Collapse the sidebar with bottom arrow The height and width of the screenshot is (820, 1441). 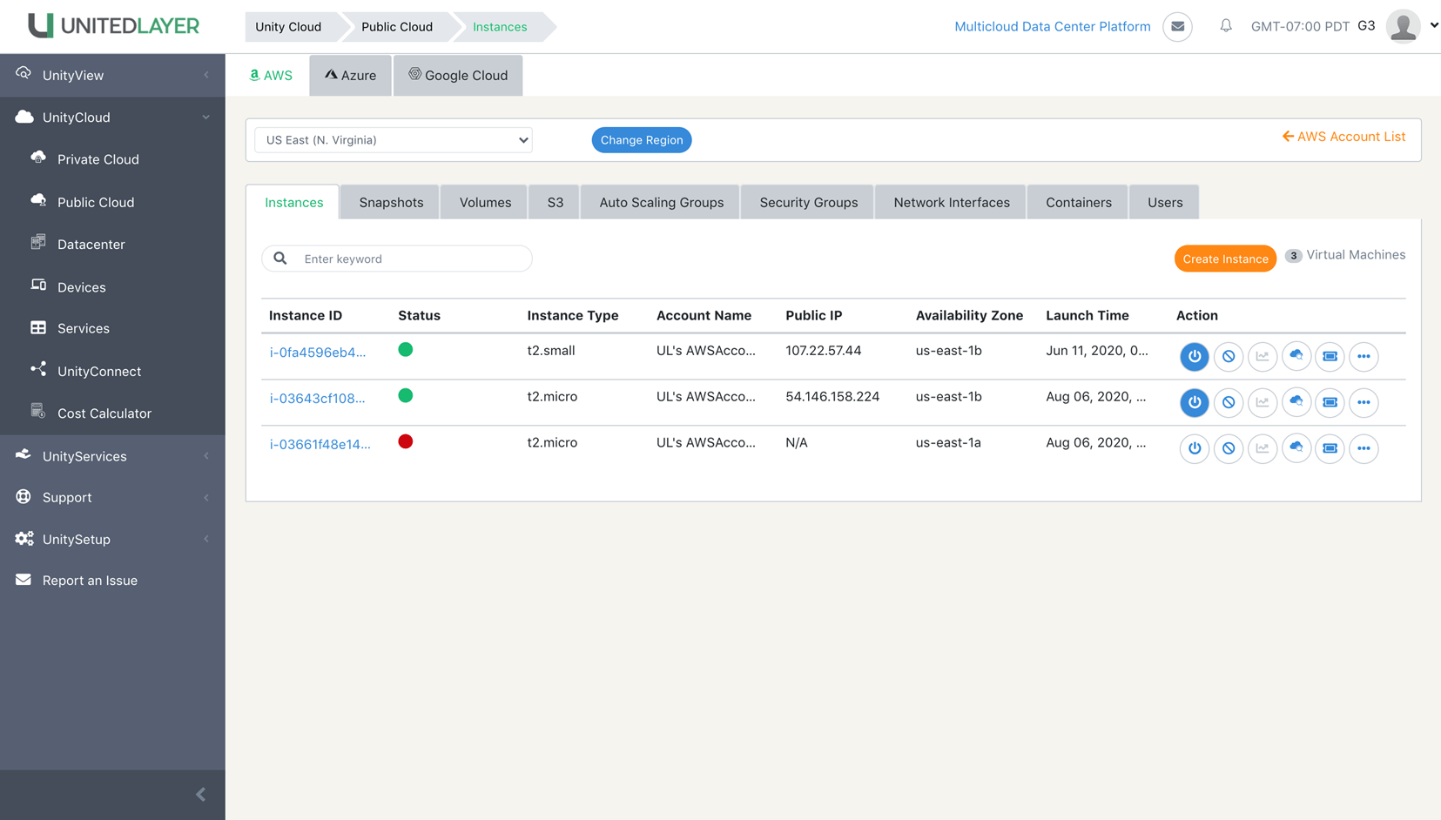pyautogui.click(x=200, y=794)
